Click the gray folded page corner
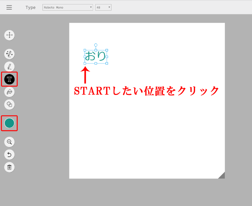 [222, 176]
